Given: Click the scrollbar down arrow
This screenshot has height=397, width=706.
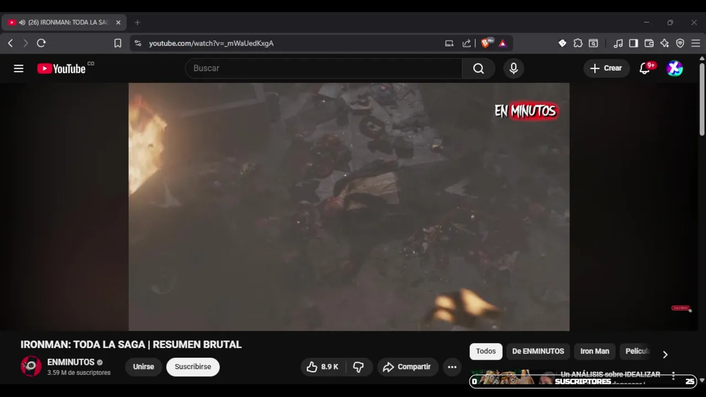Looking at the screenshot, I should point(702,380).
